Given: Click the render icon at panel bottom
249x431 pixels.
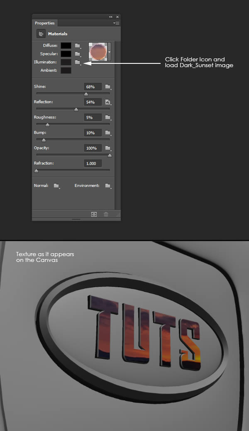Looking at the screenshot, I should pos(94,214).
